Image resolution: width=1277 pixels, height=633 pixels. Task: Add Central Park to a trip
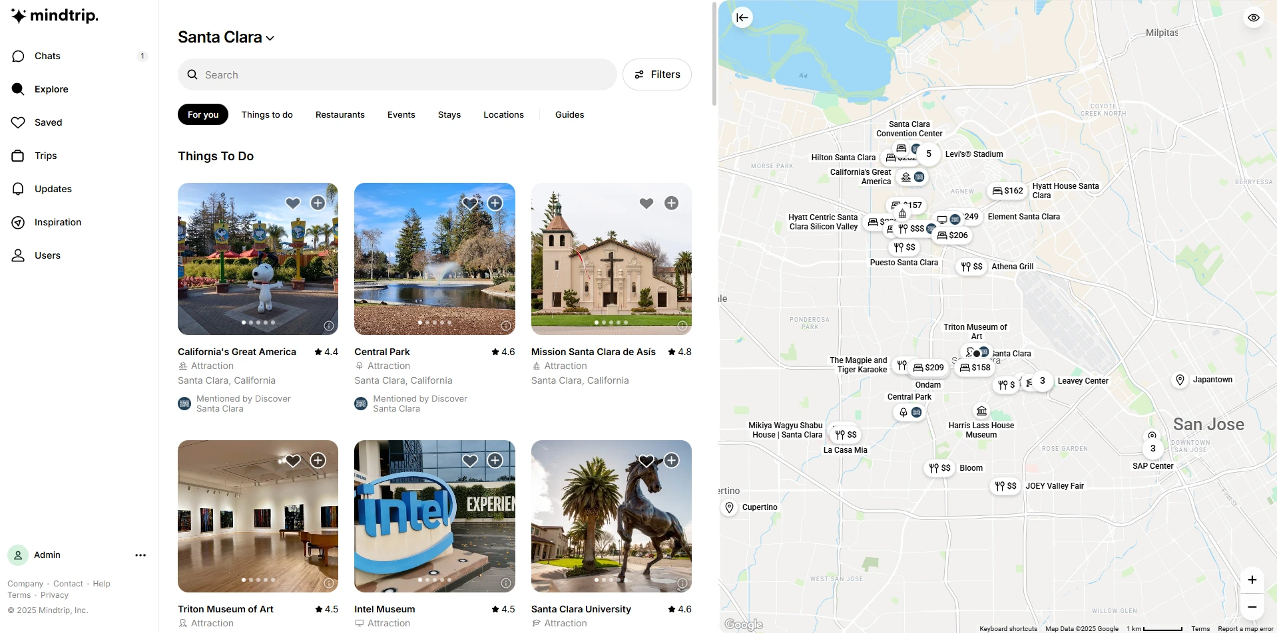pyautogui.click(x=495, y=203)
